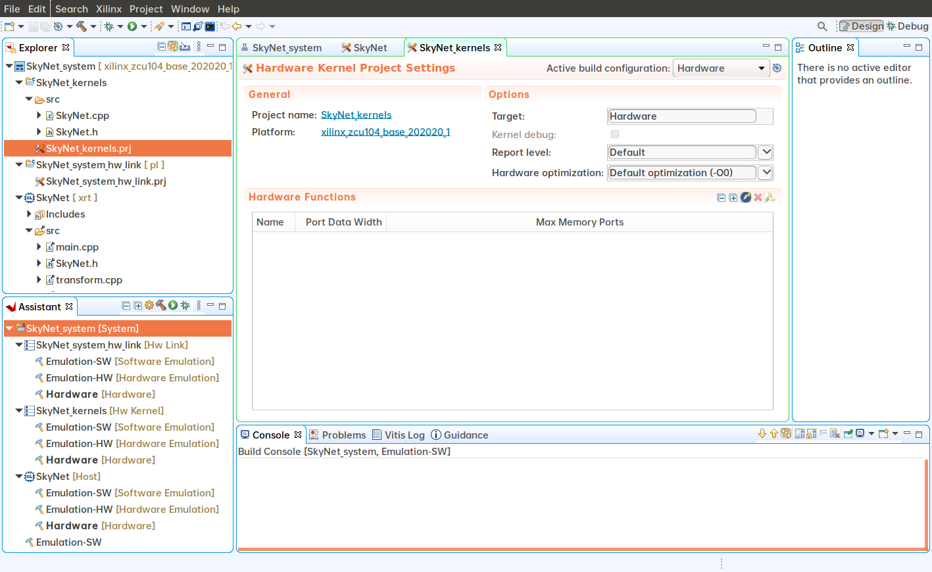Collapse SkyNet [Host] node in Assistant
Image resolution: width=932 pixels, height=572 pixels.
coord(19,477)
